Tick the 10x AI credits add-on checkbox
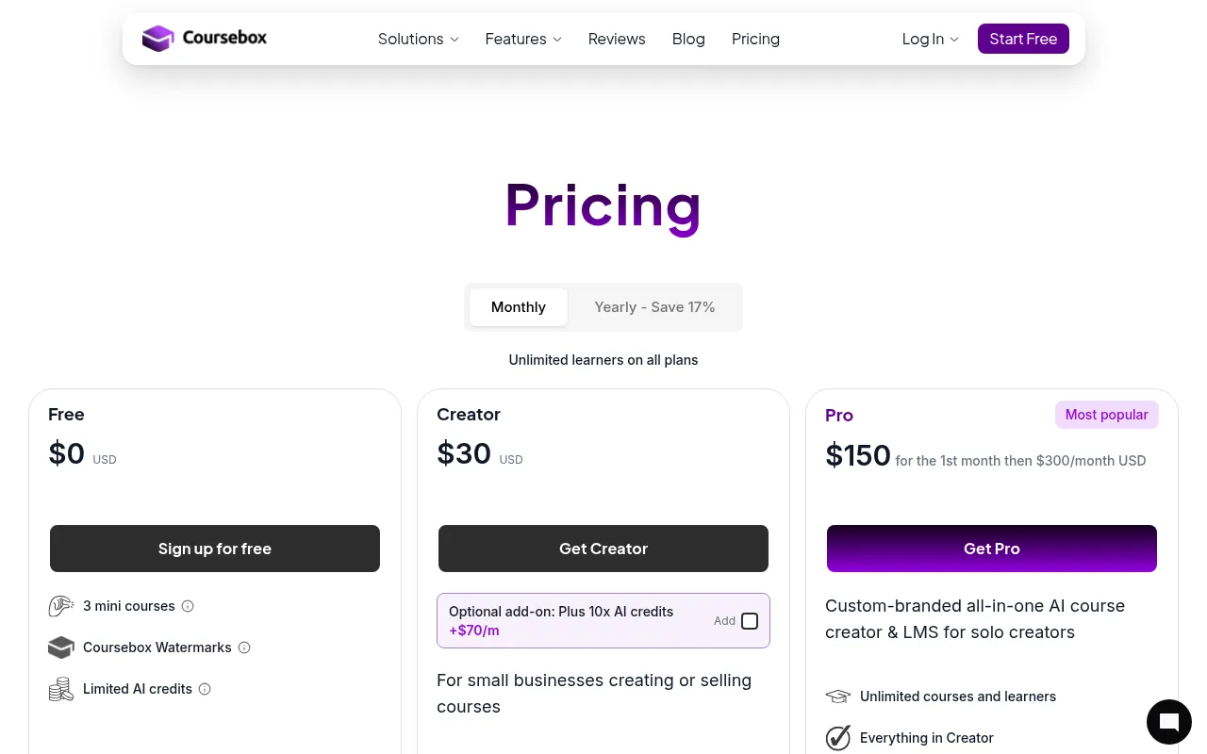The width and height of the screenshot is (1207, 754). pyautogui.click(x=750, y=621)
